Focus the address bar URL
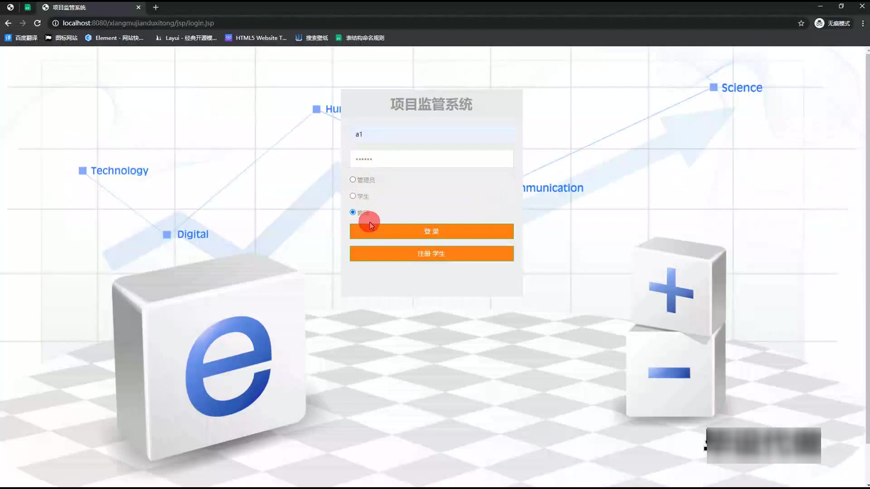The image size is (870, 489). (138, 23)
